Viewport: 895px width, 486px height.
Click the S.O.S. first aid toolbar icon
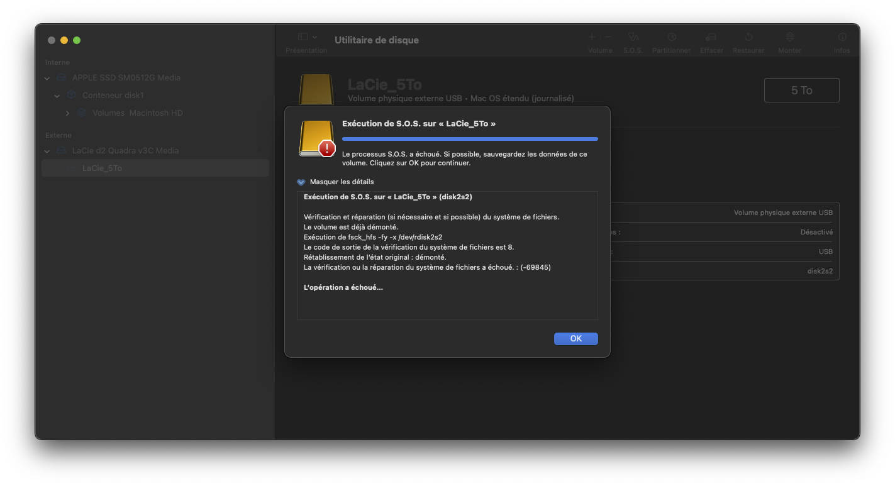click(x=633, y=38)
